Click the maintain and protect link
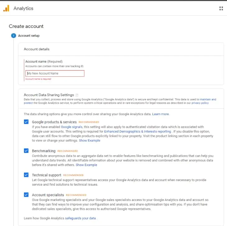The width and height of the screenshot is (227, 226). tap(208, 99)
